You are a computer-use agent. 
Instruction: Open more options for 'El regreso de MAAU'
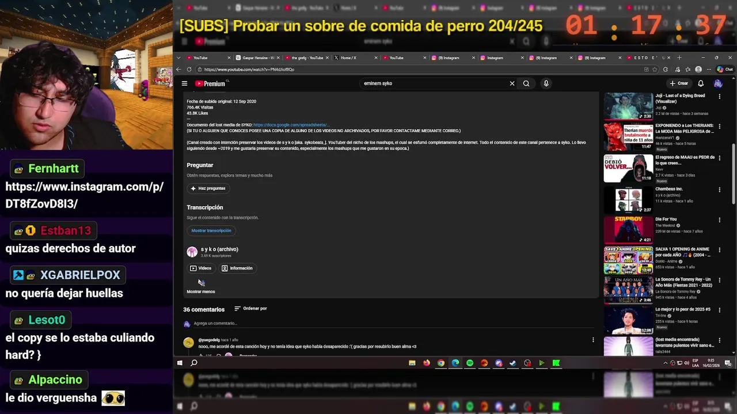(x=719, y=158)
